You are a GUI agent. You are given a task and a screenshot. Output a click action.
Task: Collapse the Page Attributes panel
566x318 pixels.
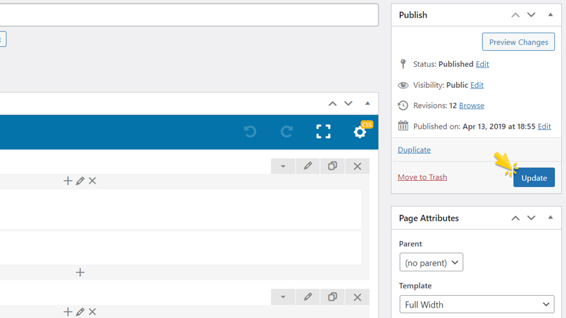pyautogui.click(x=550, y=218)
